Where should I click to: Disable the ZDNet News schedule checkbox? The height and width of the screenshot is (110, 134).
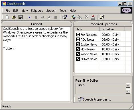click(x=78, y=59)
